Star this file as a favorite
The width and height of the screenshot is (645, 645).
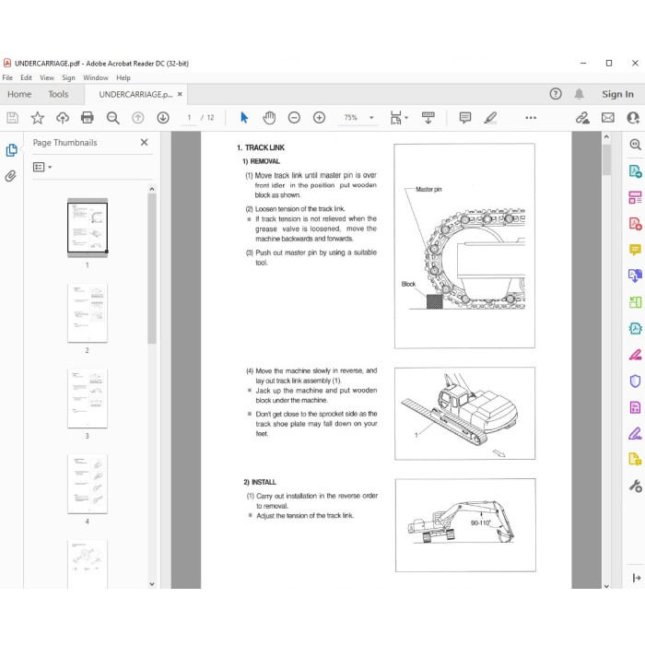[38, 118]
